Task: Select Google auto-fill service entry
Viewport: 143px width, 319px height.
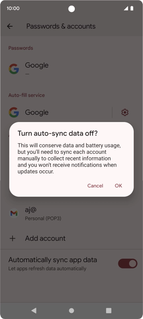Action: pos(56,112)
